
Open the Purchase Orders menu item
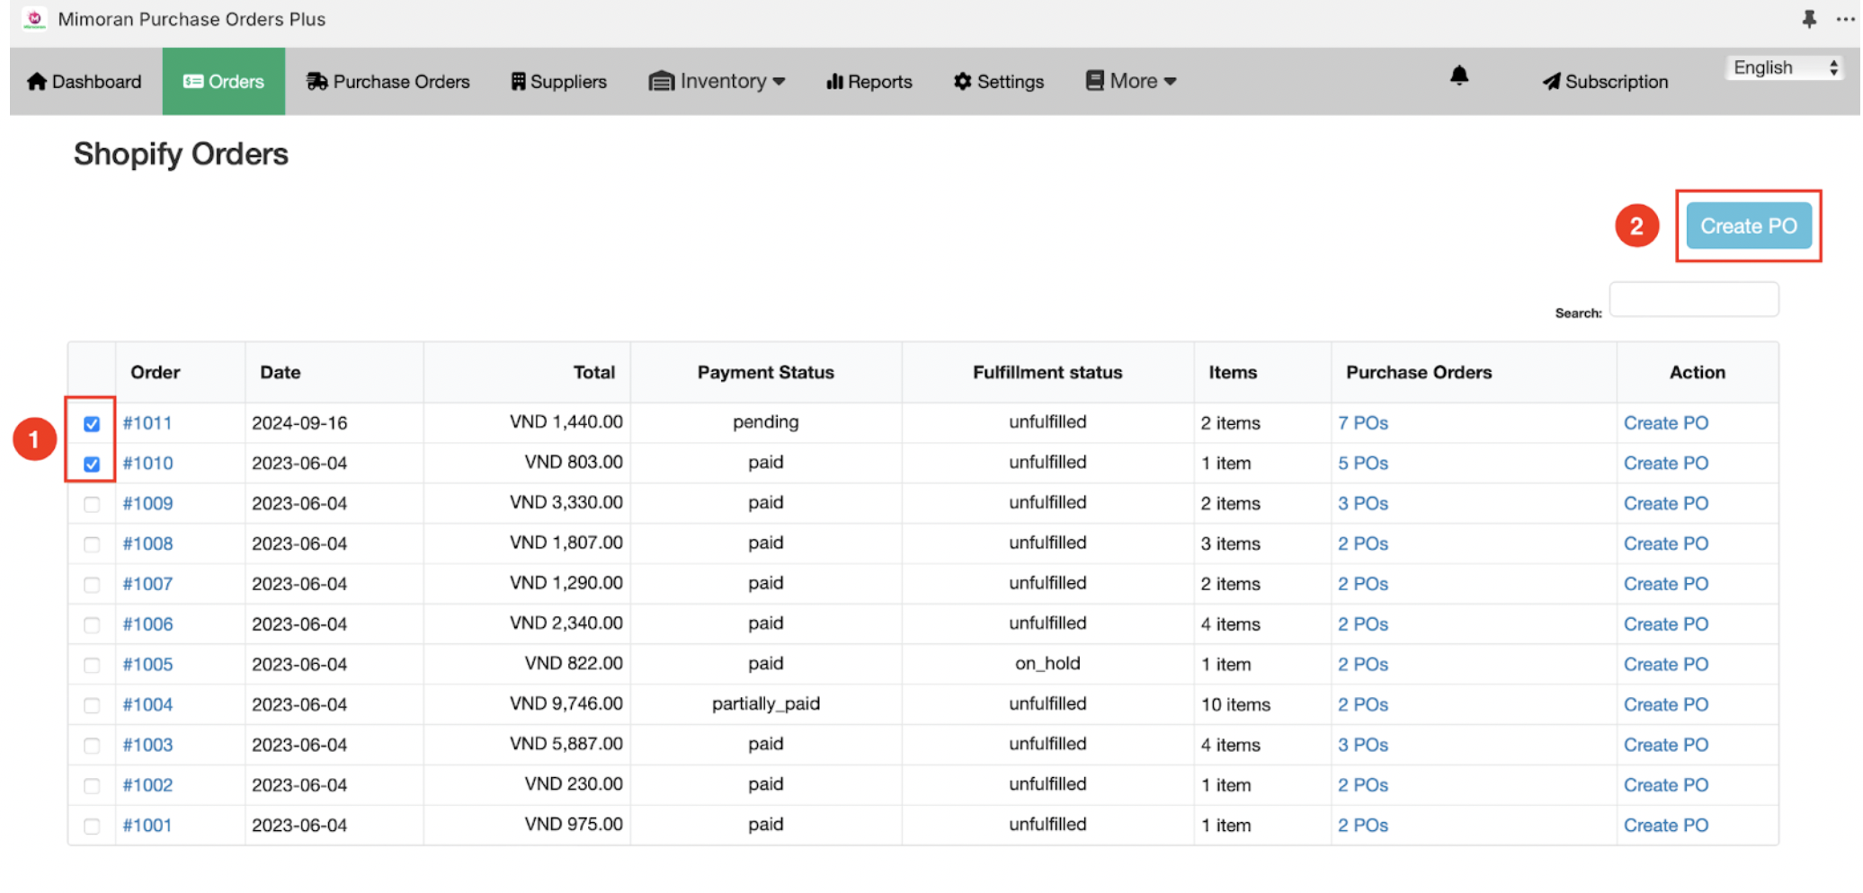click(388, 82)
